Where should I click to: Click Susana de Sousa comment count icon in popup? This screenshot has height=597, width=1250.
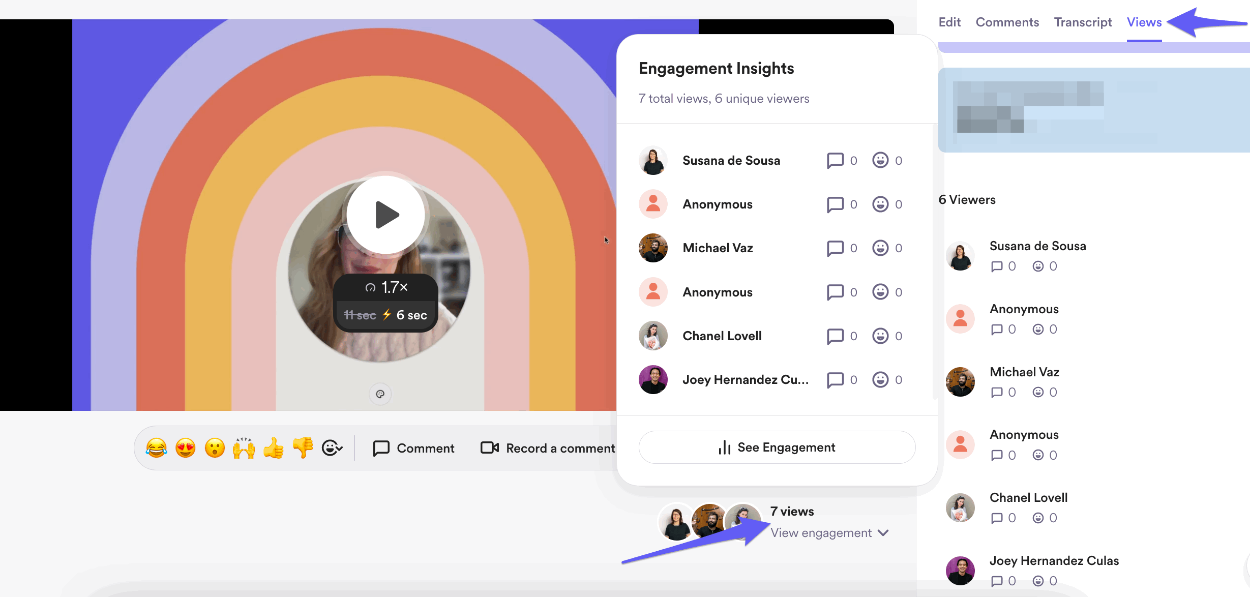pyautogui.click(x=835, y=161)
